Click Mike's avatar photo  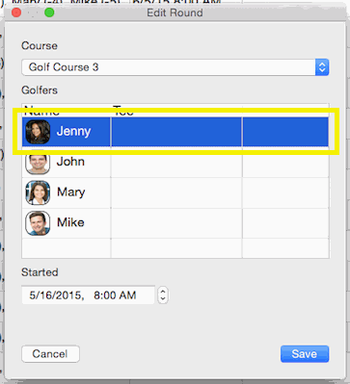pyautogui.click(x=38, y=223)
